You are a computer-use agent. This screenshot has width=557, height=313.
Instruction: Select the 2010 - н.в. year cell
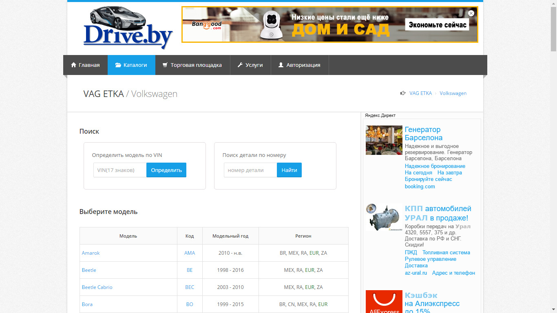click(x=230, y=253)
